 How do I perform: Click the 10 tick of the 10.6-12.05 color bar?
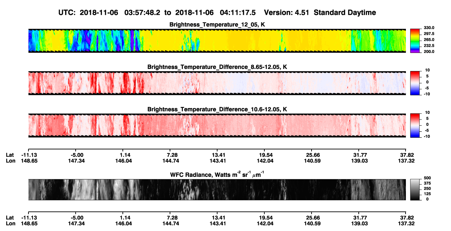click(x=427, y=113)
